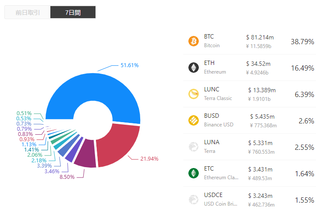Click the USDCE coin icon
This screenshot has height=210, width=316.
pos(193,200)
